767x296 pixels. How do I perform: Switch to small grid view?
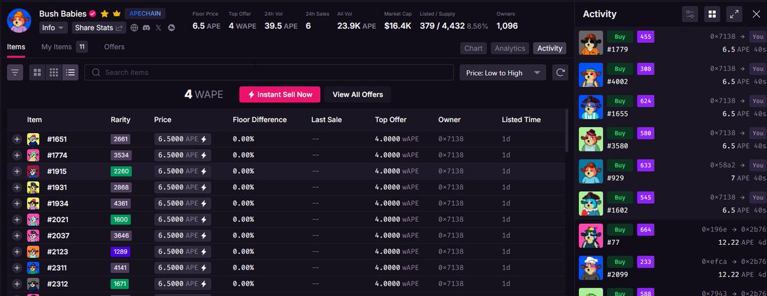click(54, 72)
